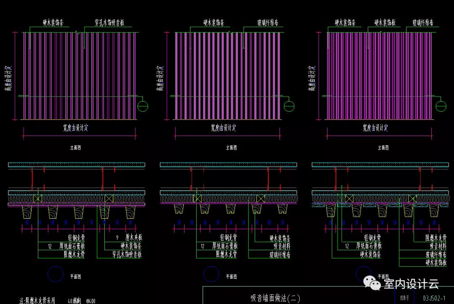This screenshot has height=304, width=454.
Task: Select the vertical 高度由设计定 text beside middle elevation
Action: [x=160, y=78]
